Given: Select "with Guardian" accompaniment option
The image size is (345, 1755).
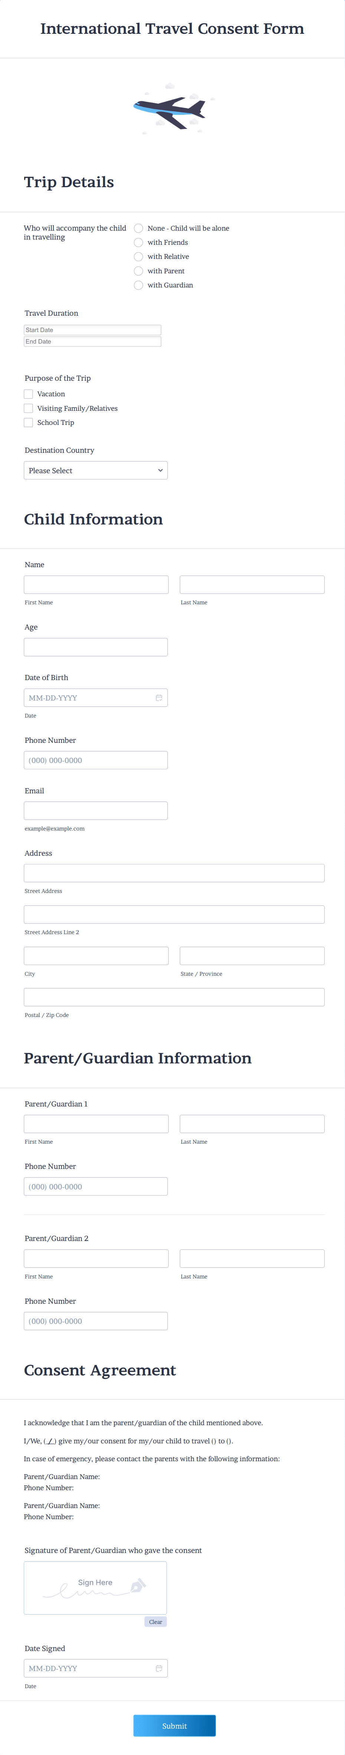Looking at the screenshot, I should click(x=138, y=285).
